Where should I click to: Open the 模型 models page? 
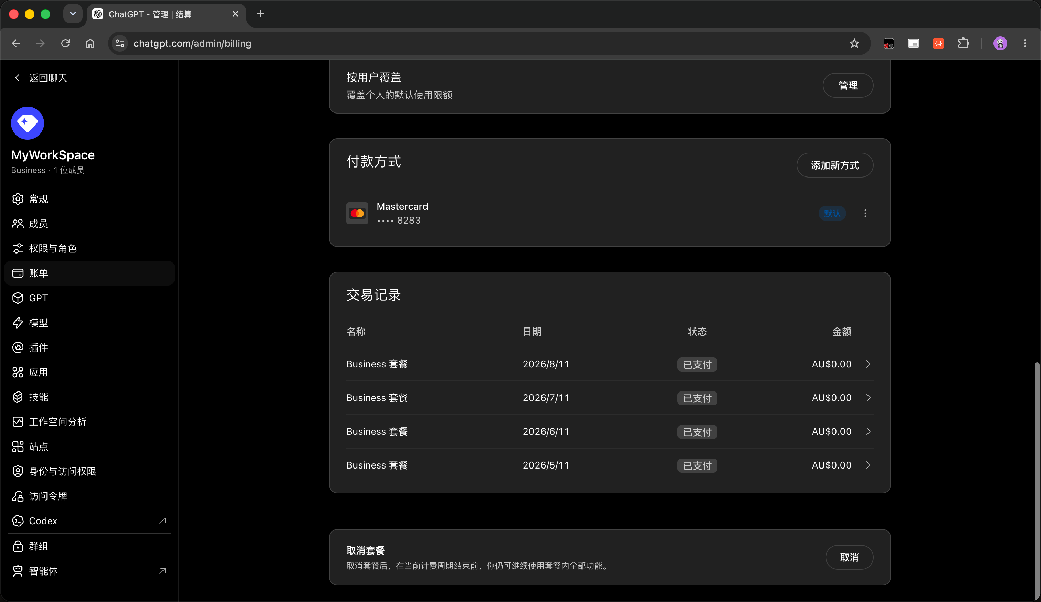click(x=89, y=323)
